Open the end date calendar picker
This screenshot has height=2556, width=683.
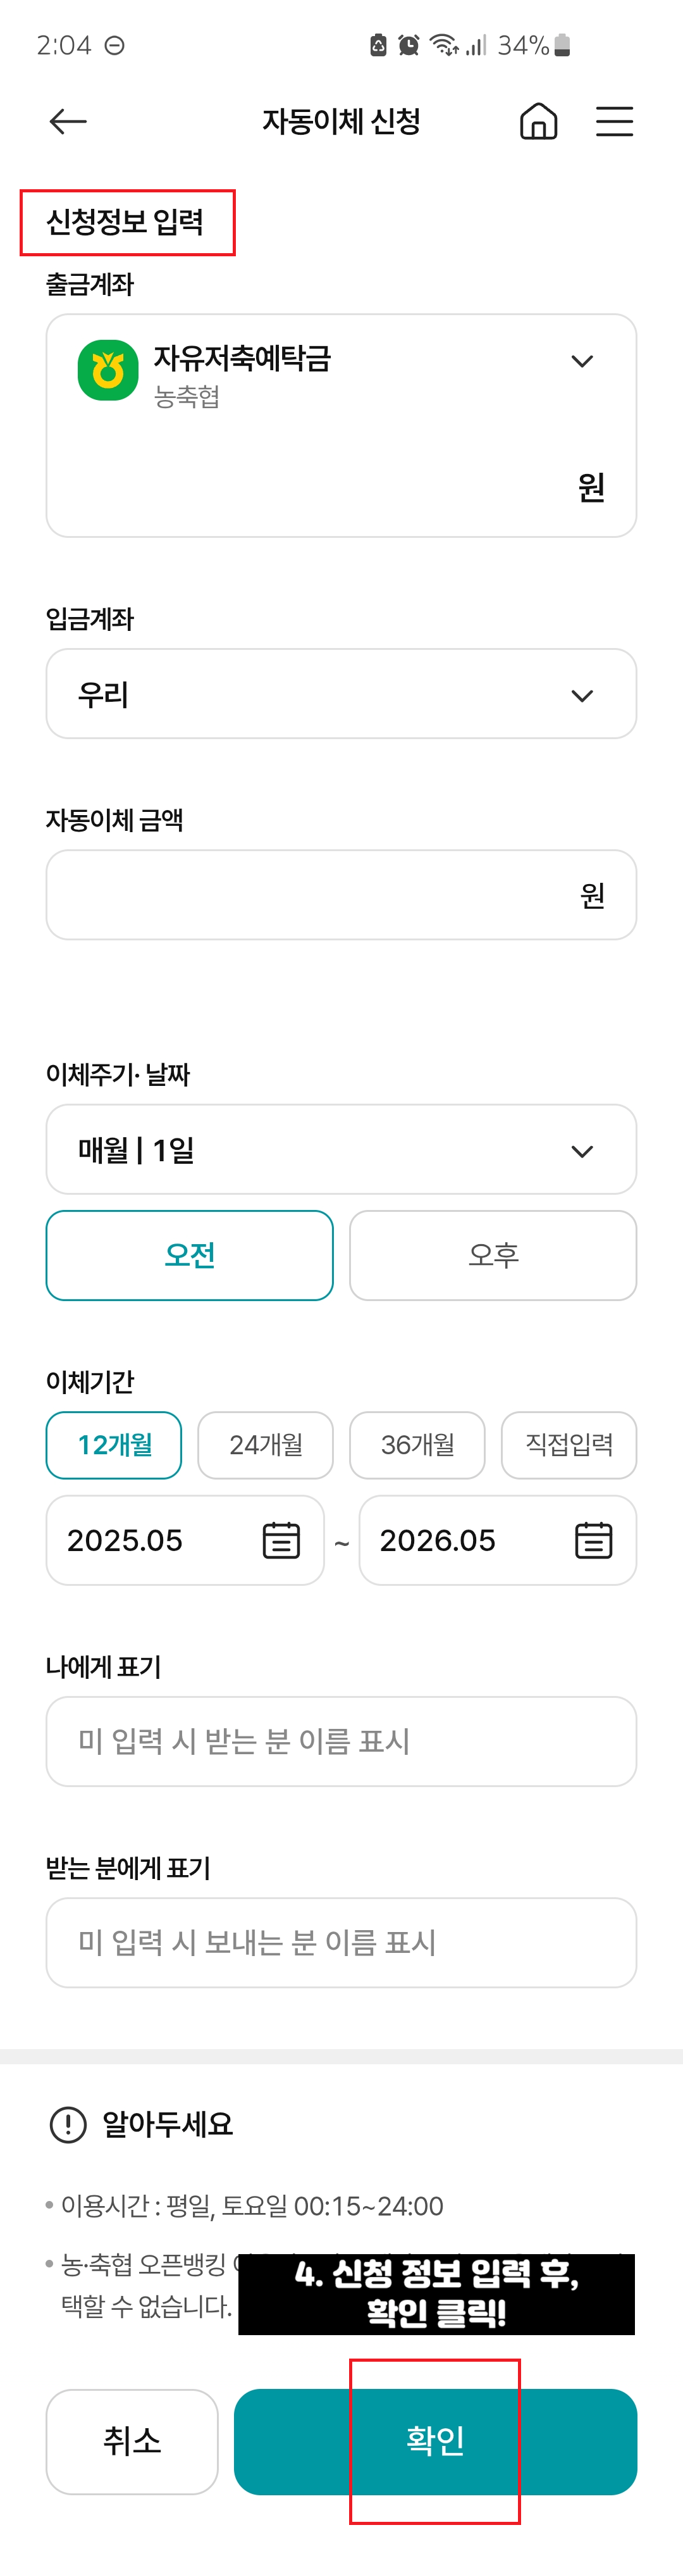(x=594, y=1540)
